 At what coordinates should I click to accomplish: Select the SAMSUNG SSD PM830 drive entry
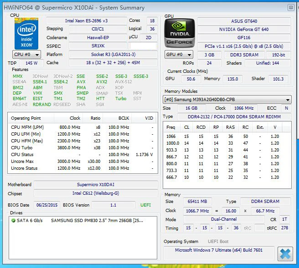(x=83, y=220)
